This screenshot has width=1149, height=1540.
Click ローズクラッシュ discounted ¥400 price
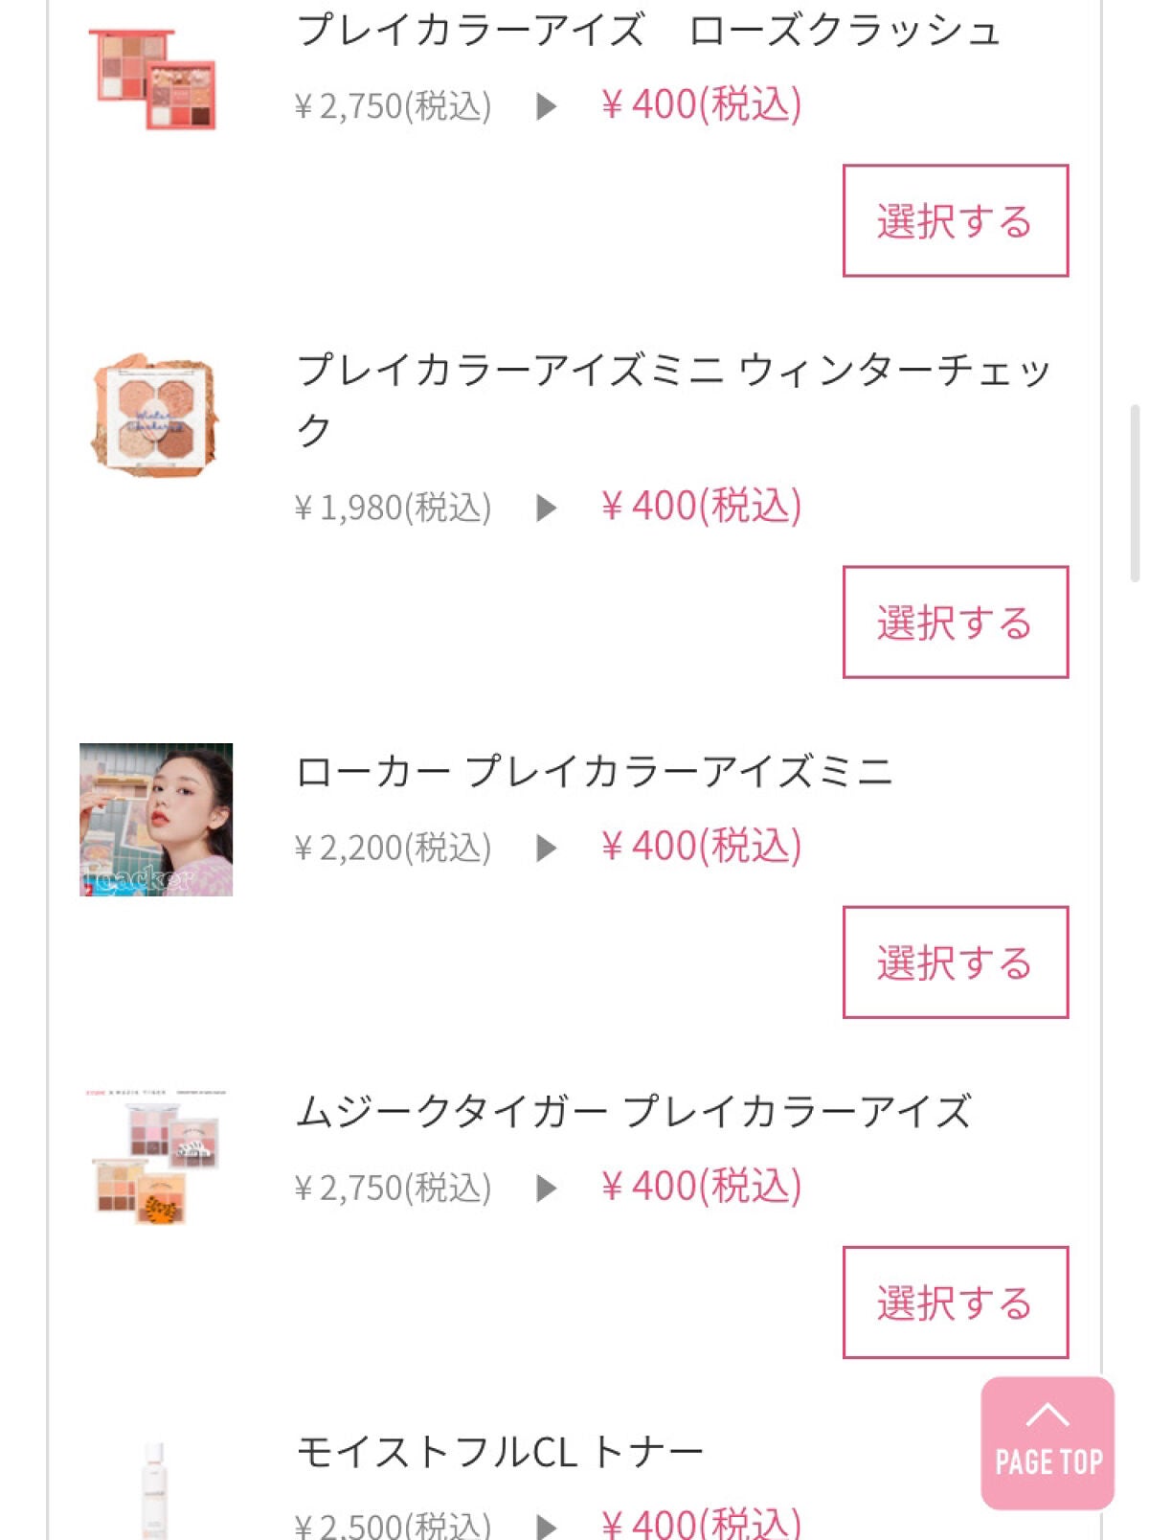[x=701, y=104]
